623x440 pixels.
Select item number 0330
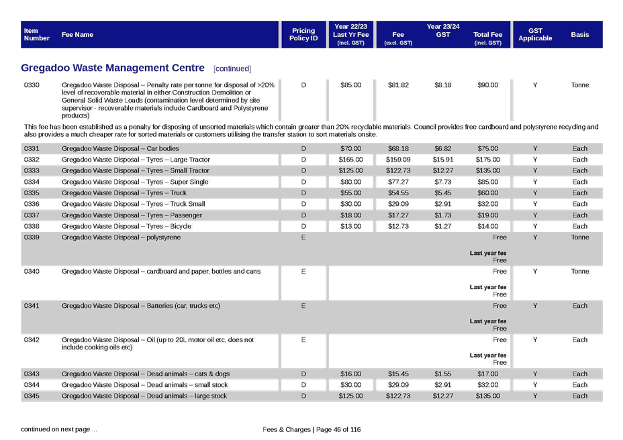pyautogui.click(x=32, y=85)
